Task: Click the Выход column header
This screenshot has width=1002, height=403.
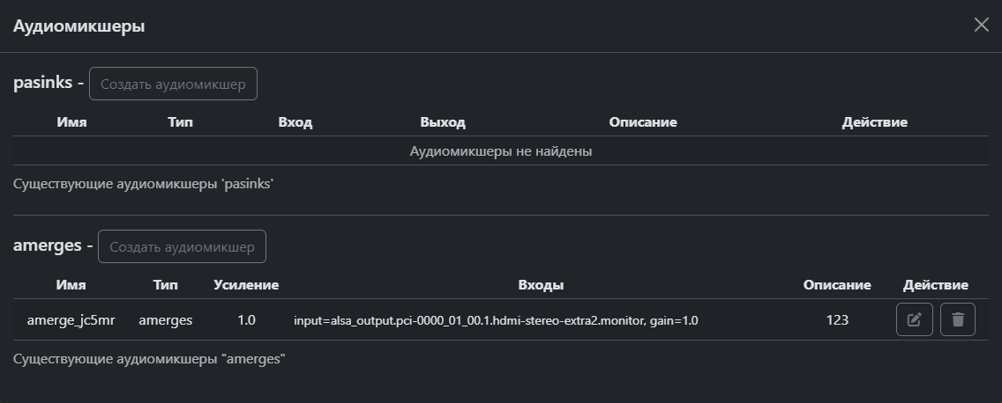Action: [443, 122]
